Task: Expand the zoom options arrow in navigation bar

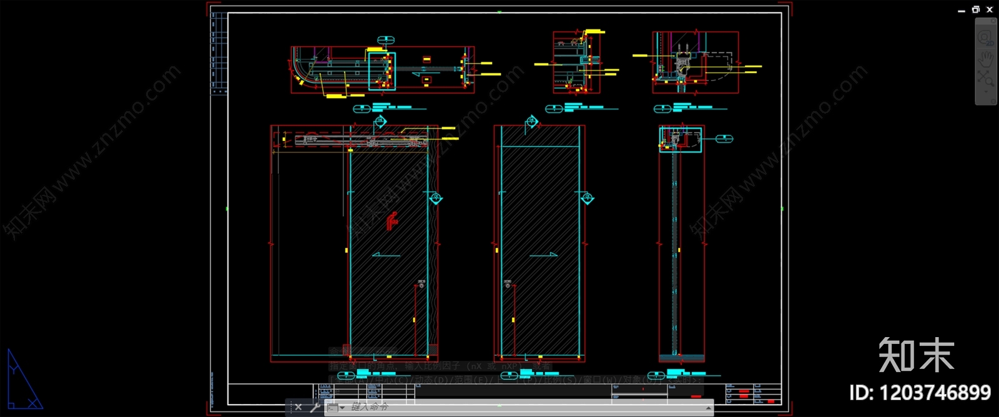Action: [986, 91]
